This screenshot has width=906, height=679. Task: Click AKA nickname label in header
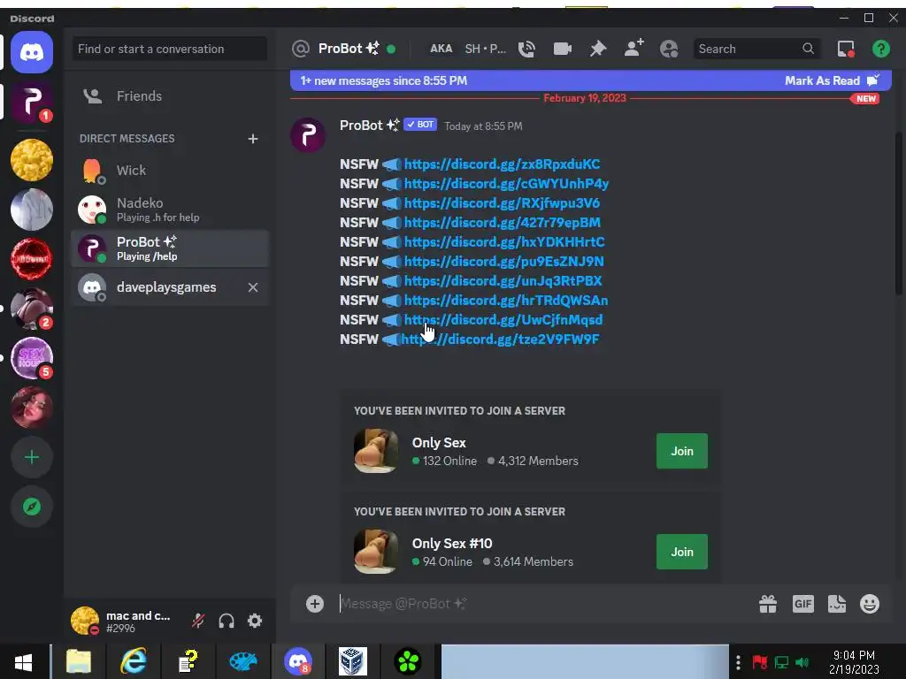click(441, 50)
